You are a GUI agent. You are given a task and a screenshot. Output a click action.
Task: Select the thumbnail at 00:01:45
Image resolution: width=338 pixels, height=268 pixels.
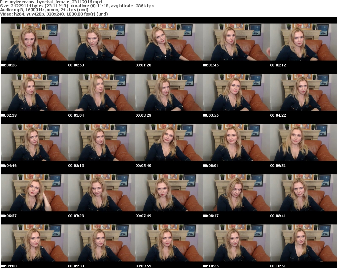pyautogui.click(x=236, y=42)
